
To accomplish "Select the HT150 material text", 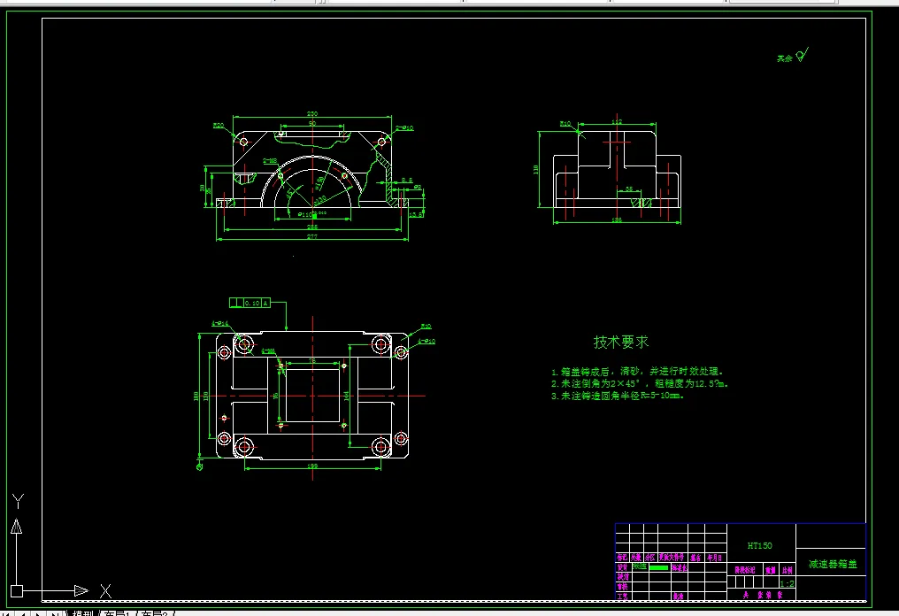I will pos(760,545).
